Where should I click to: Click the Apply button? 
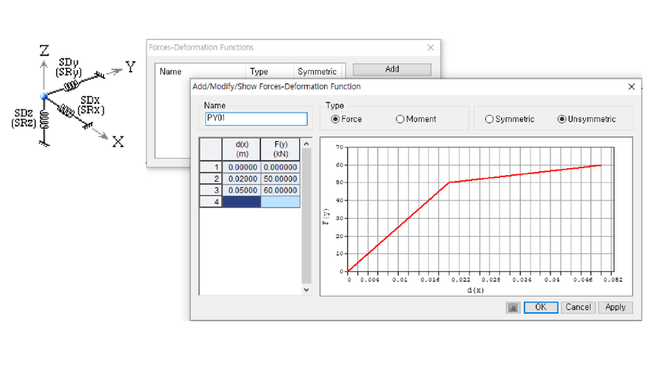(615, 307)
